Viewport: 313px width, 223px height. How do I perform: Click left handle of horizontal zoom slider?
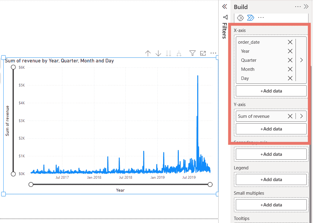point(31,184)
